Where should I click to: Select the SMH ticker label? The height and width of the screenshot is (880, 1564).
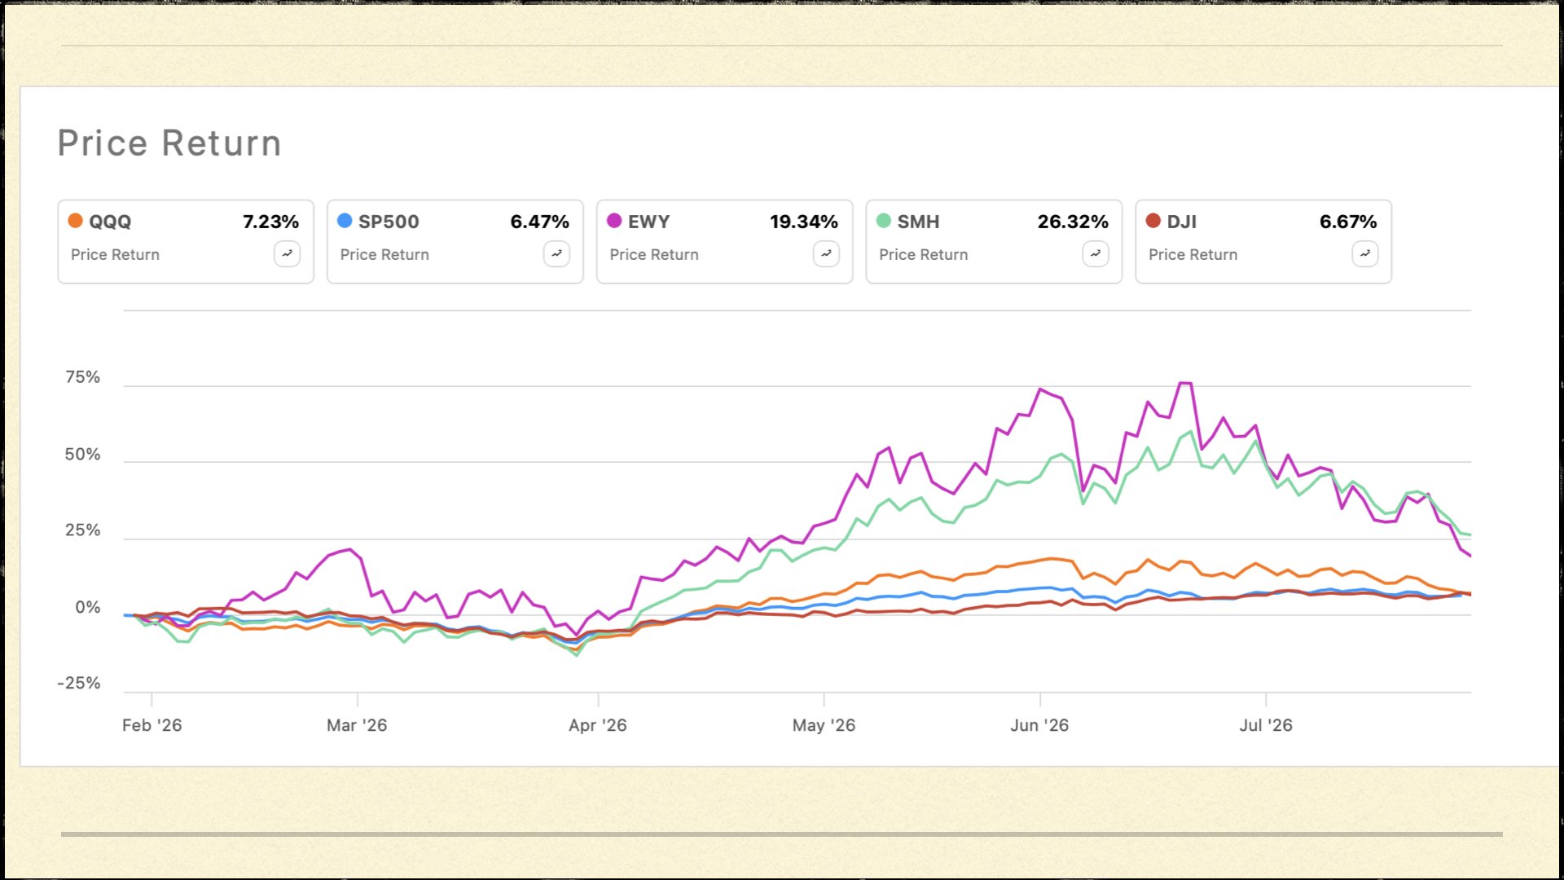[x=918, y=222]
